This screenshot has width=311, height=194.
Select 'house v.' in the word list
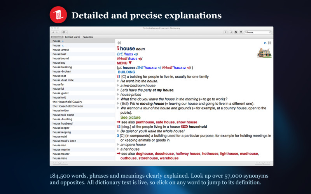[82, 45]
